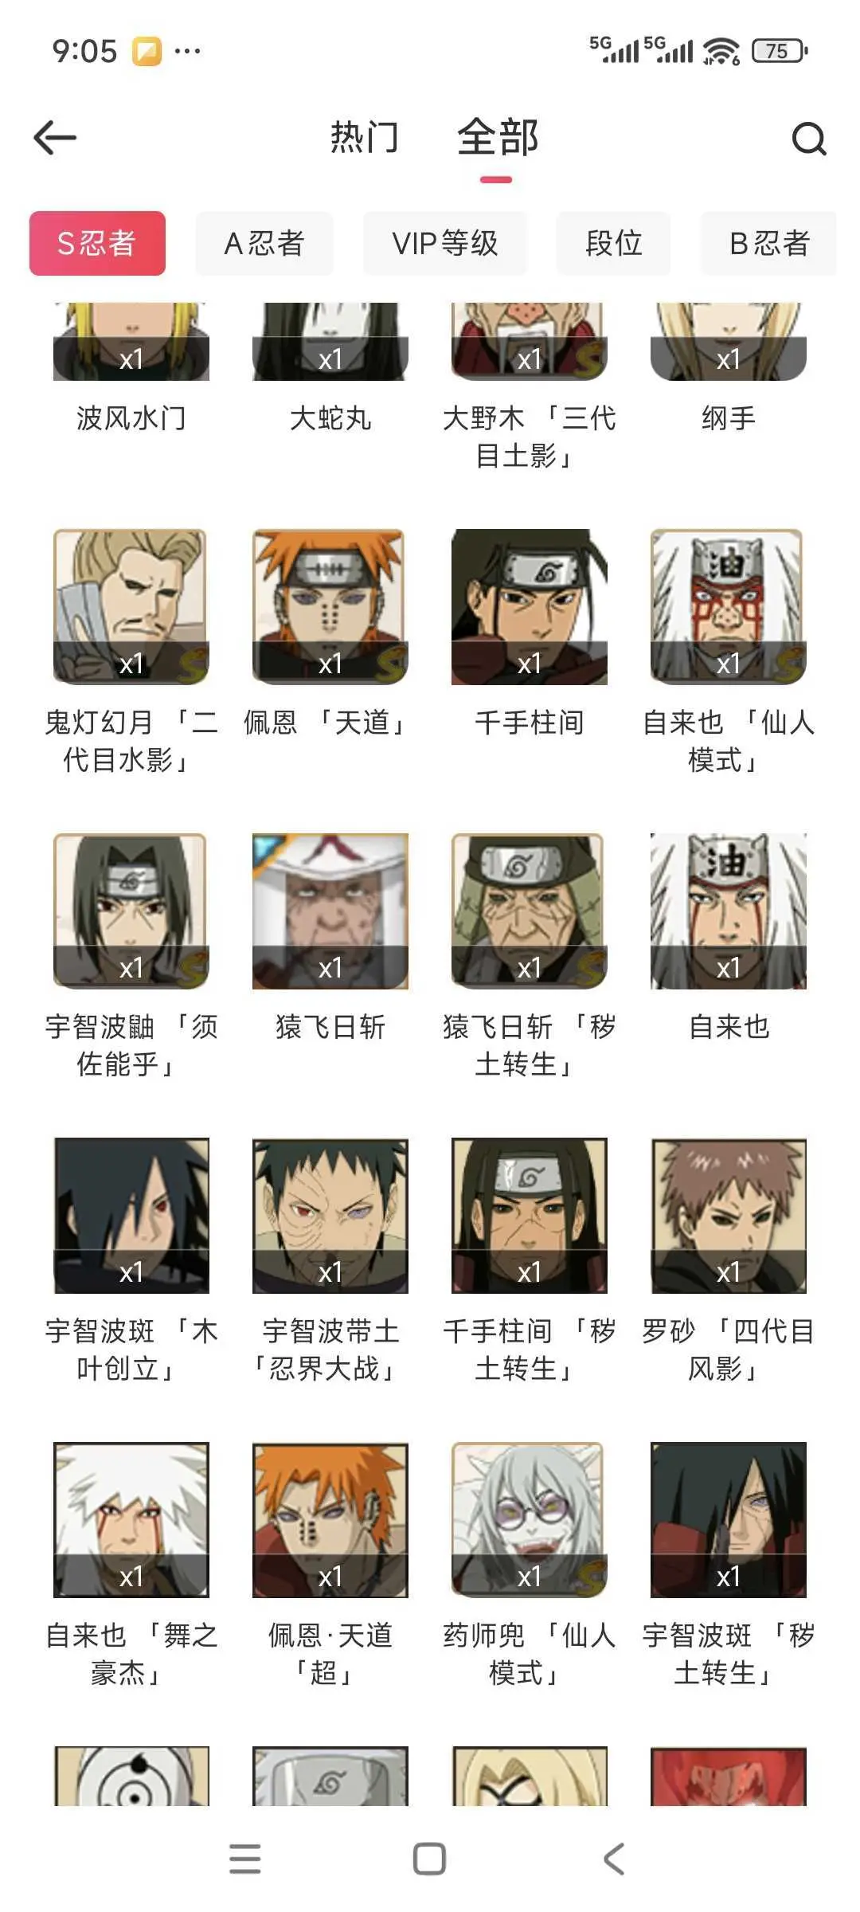860x1912 pixels.
Task: Tap the 宇智波鼬「须佐能乎」portrait
Action: click(131, 911)
